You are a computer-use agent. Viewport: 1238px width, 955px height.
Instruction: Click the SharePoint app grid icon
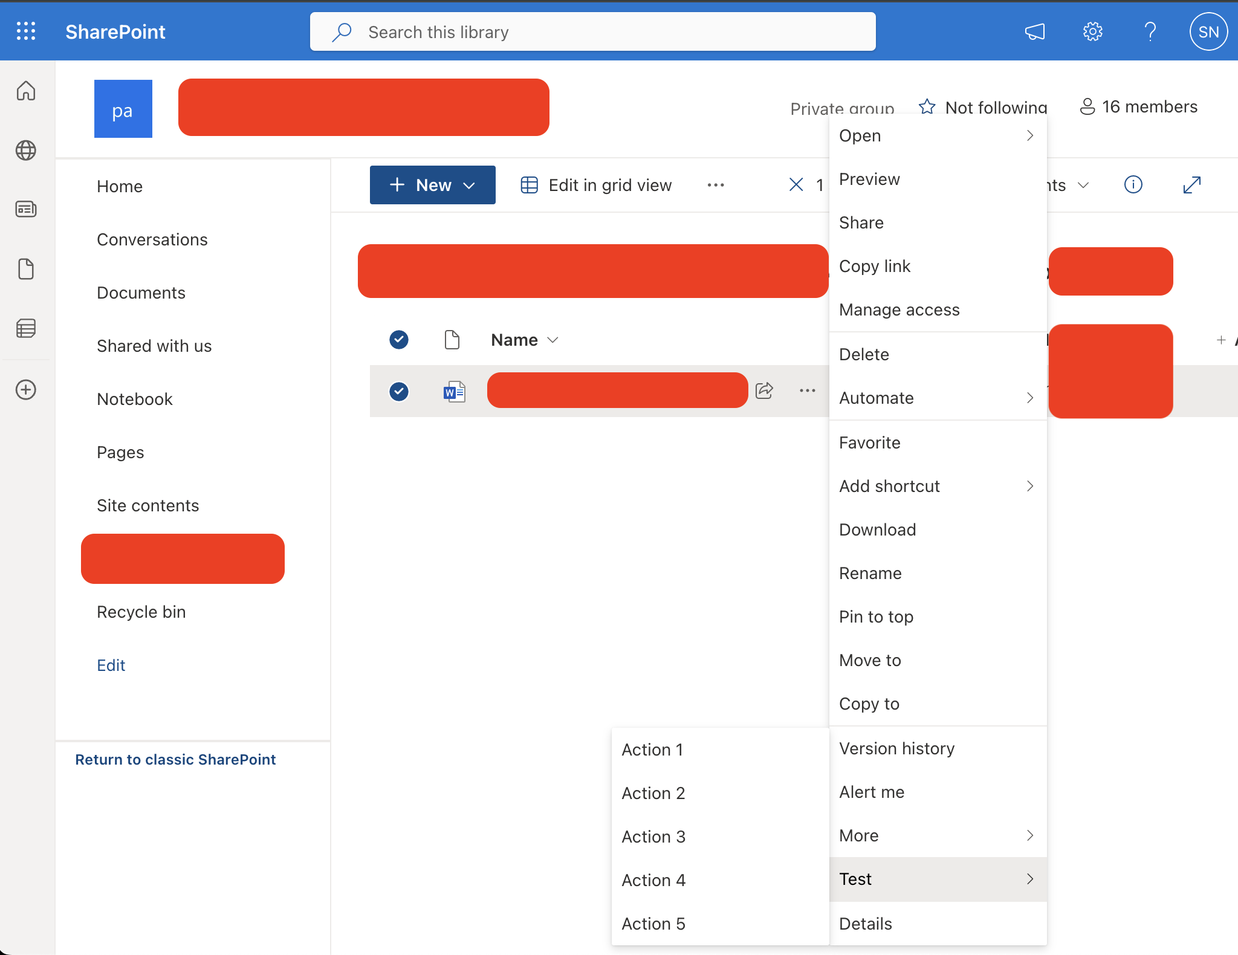26,30
